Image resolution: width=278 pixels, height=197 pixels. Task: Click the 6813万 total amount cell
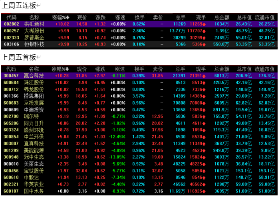point(222,76)
